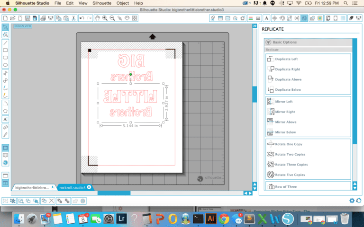This screenshot has width=364, height=227.
Task: Open the Scale panel icon
Action: 289,18
